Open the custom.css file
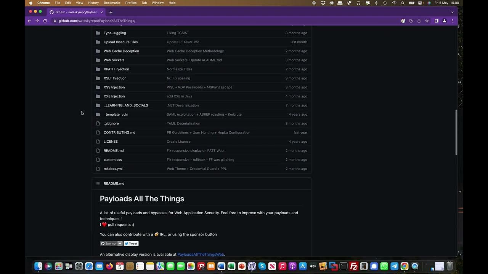This screenshot has width=488, height=274. click(112, 160)
